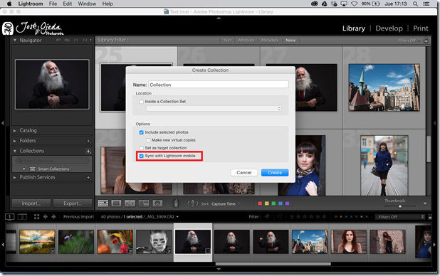This screenshot has height=276, width=440.
Task: Add folder with Folders plus icon
Action: (88, 141)
